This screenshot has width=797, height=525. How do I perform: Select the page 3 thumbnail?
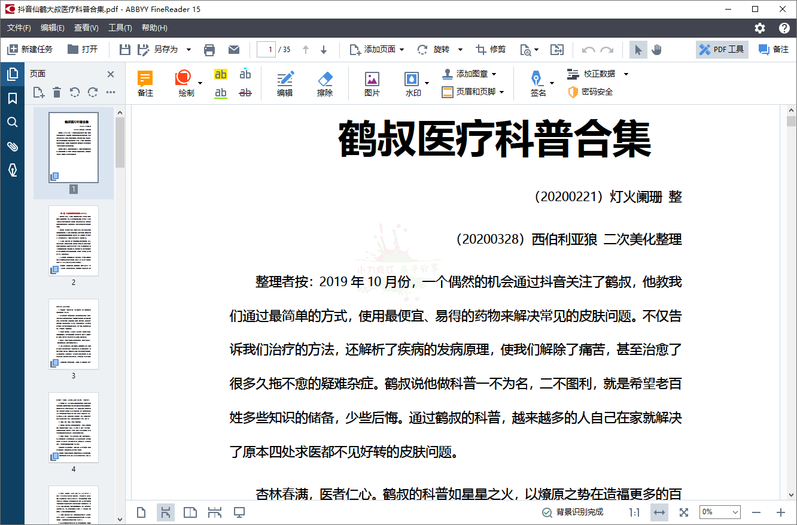74,334
